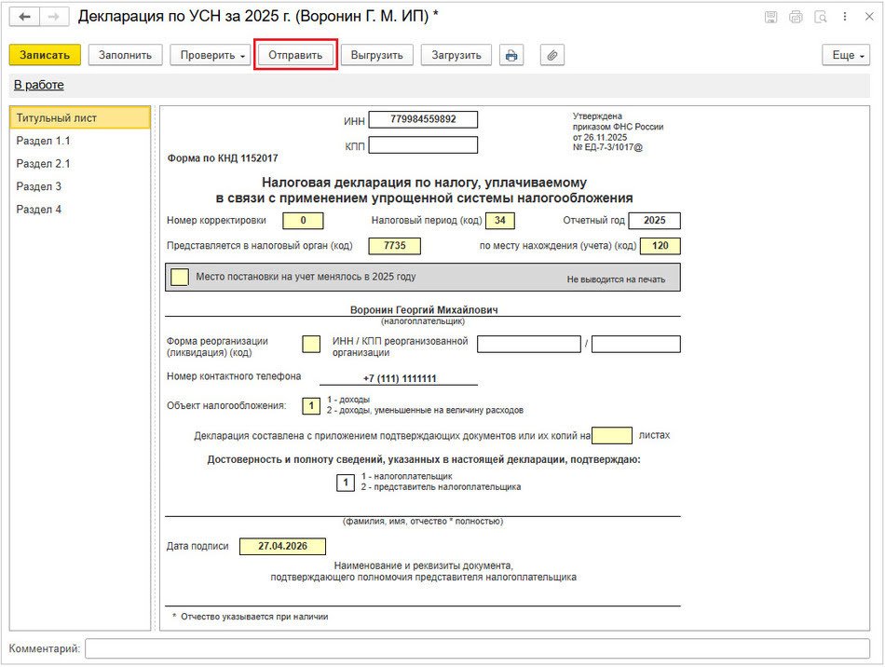The width and height of the screenshot is (885, 667).
Task: Open the three-dot menu in title bar
Action: click(844, 17)
